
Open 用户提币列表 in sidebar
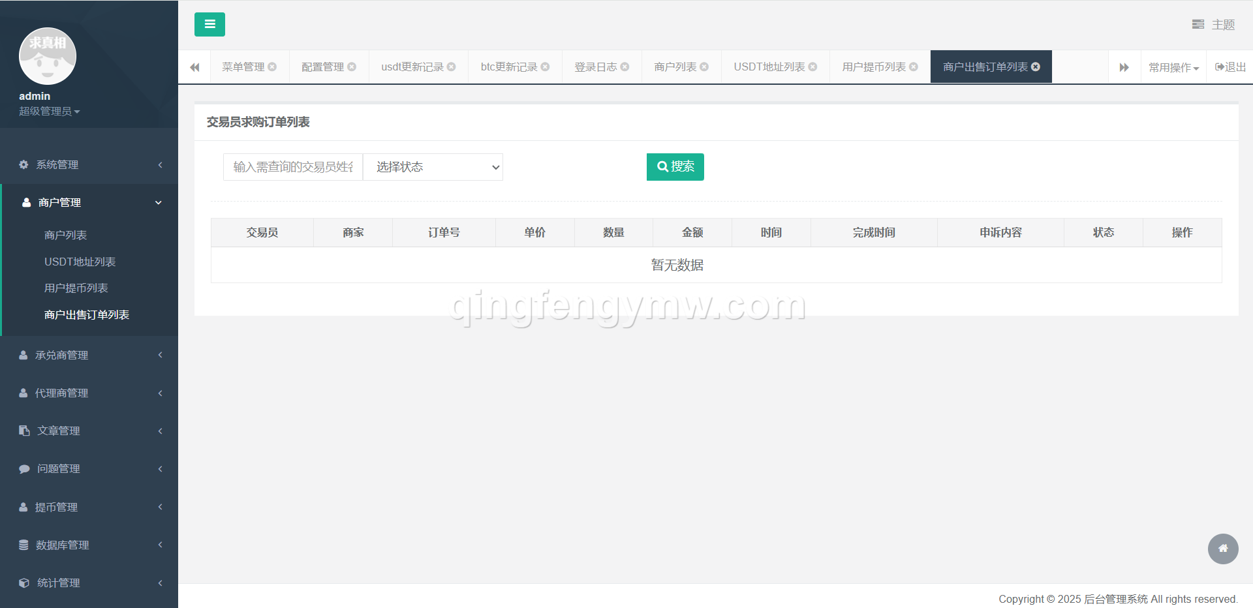(76, 288)
